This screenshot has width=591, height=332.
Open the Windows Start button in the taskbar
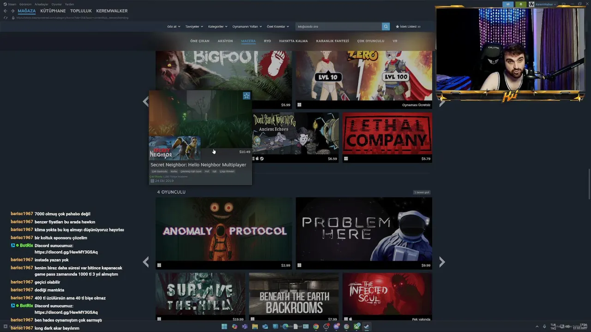[224, 326]
